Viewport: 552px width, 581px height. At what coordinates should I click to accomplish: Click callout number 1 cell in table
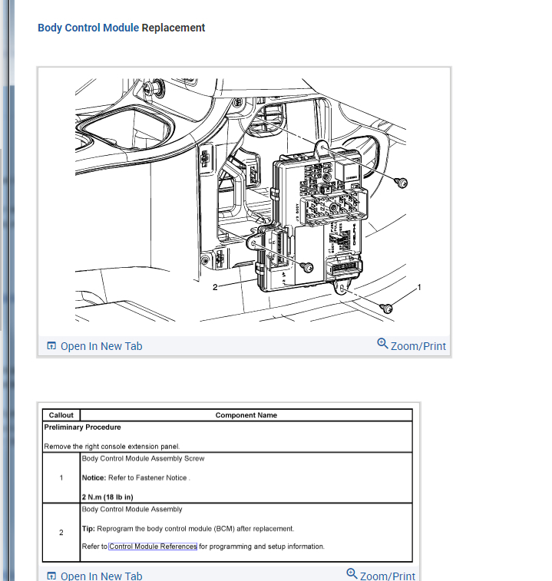[61, 477]
